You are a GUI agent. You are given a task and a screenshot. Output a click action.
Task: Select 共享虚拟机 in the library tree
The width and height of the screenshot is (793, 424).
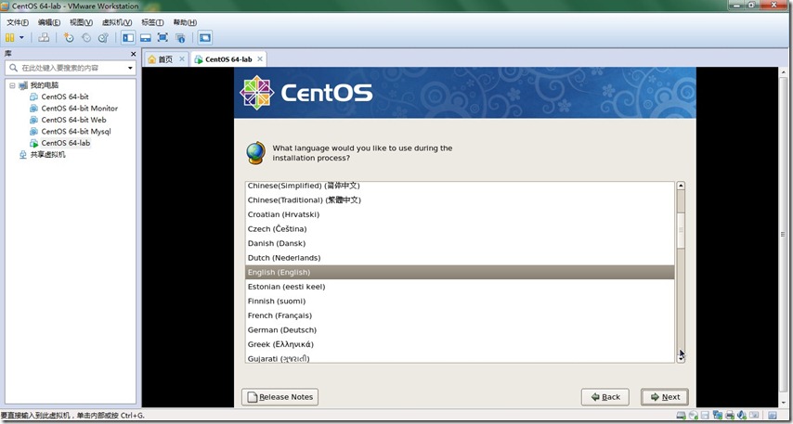tap(47, 155)
